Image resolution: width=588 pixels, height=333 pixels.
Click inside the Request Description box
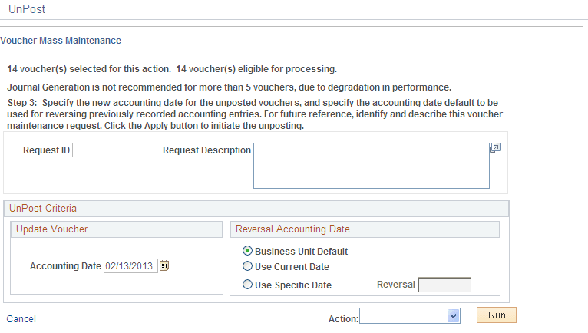pyautogui.click(x=371, y=165)
